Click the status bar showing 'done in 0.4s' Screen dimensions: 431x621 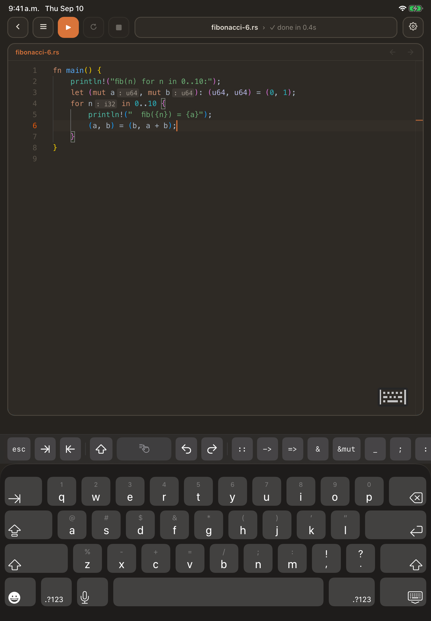point(266,27)
